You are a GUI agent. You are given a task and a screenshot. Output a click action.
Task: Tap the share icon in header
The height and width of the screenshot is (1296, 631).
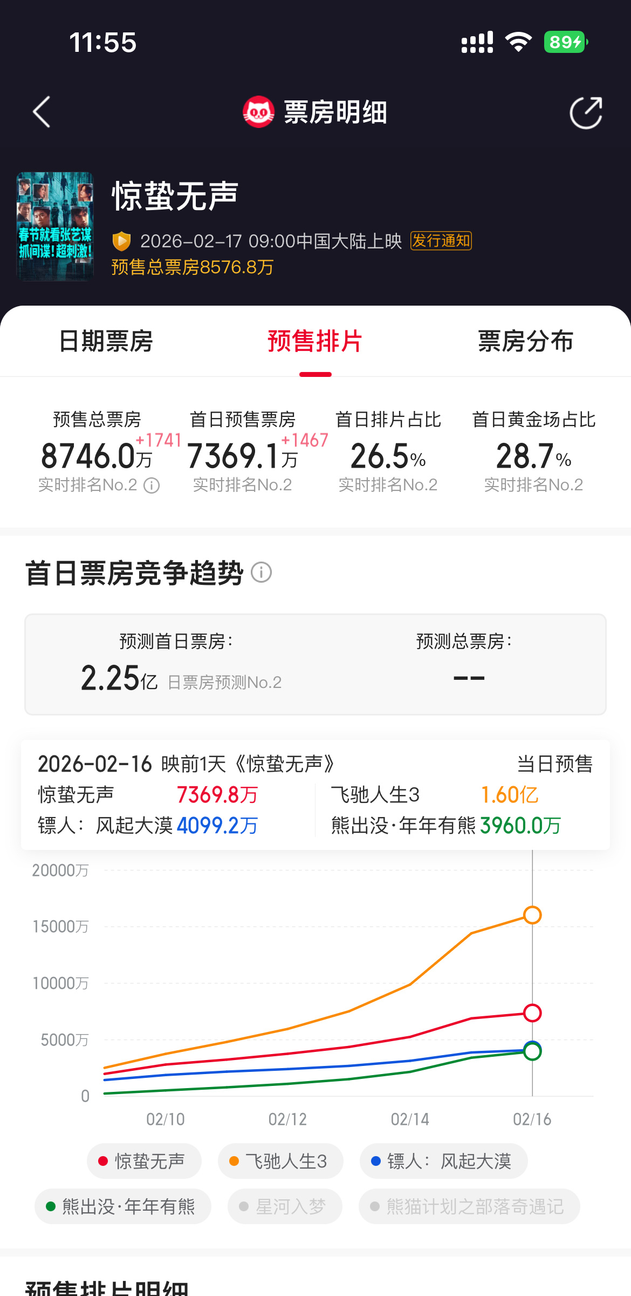tap(586, 113)
